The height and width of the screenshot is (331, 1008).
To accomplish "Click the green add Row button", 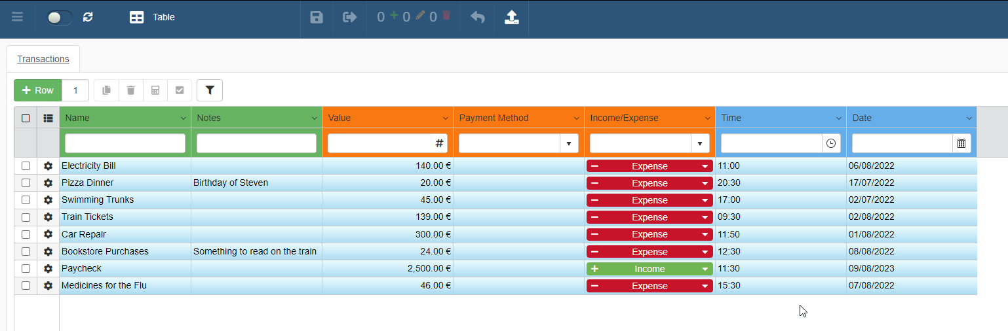I will click(x=38, y=90).
